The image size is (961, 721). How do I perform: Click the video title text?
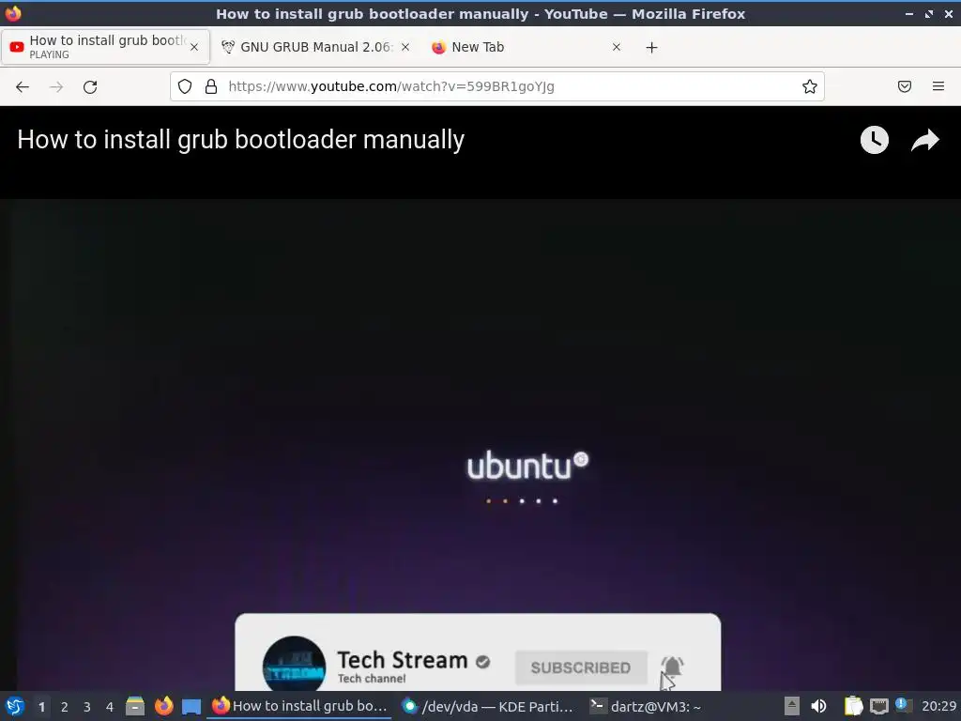click(241, 140)
